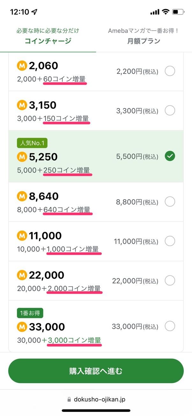Deselect the checked 5,500円 plan
The width and height of the screenshot is (192, 416).
170,156
